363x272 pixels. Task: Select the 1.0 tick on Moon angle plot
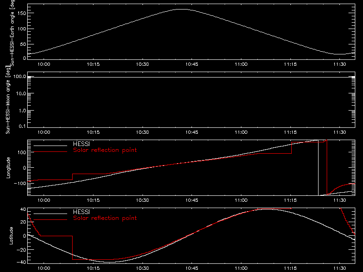22,111
